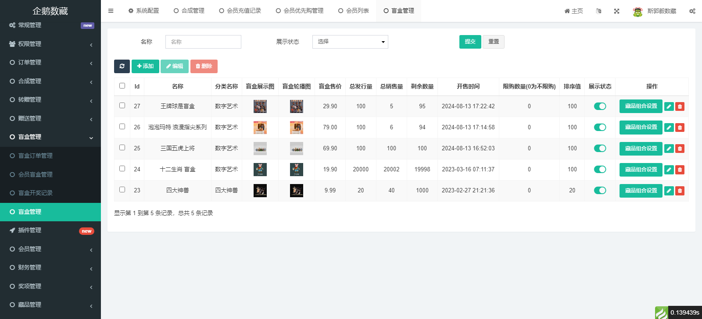Toggle 展示状态 switch for row Id 23
The width and height of the screenshot is (702, 319).
point(600,190)
